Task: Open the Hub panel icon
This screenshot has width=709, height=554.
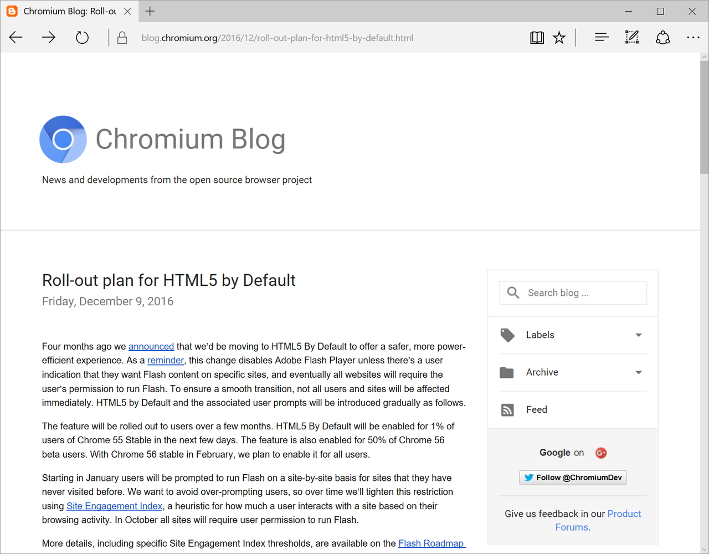Action: point(602,37)
